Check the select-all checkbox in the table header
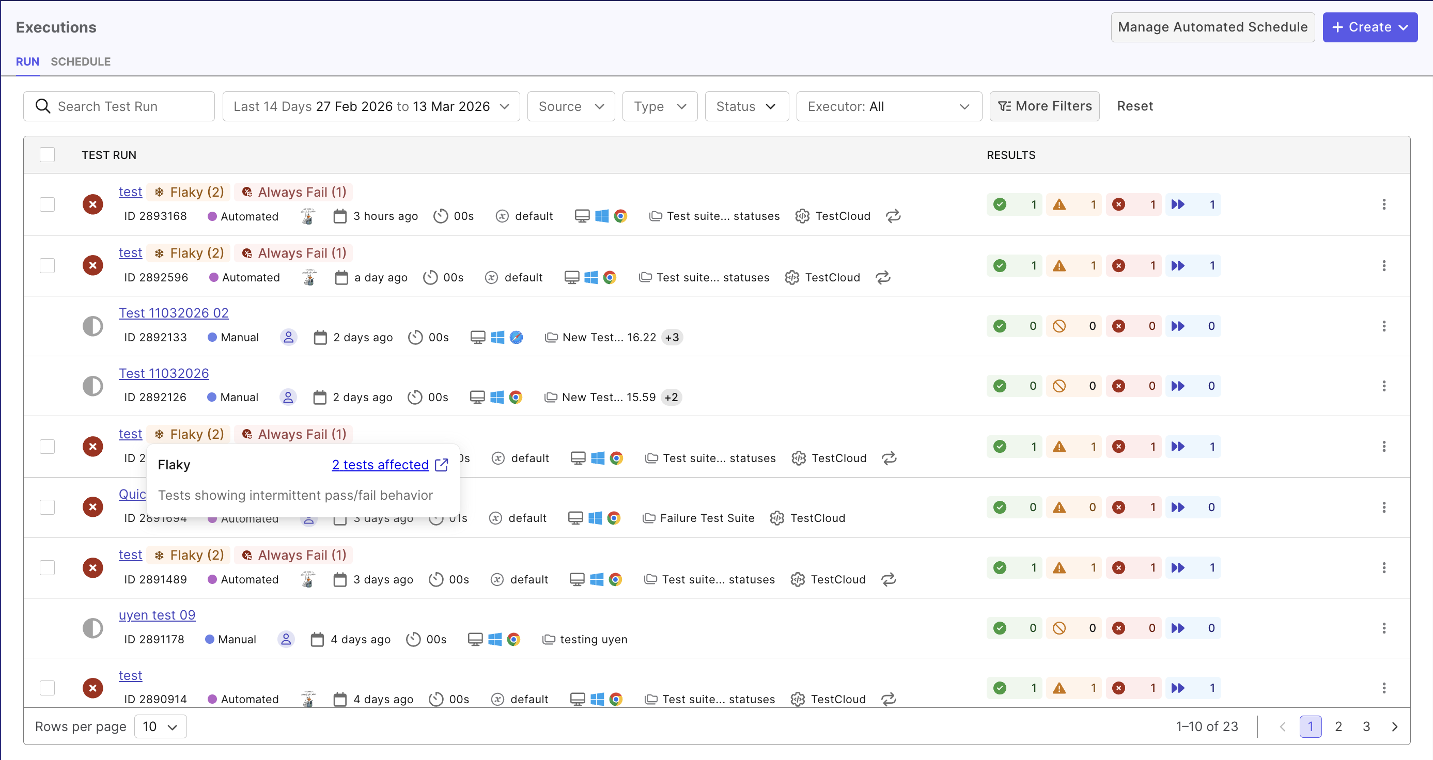Image resolution: width=1433 pixels, height=760 pixels. click(x=48, y=154)
